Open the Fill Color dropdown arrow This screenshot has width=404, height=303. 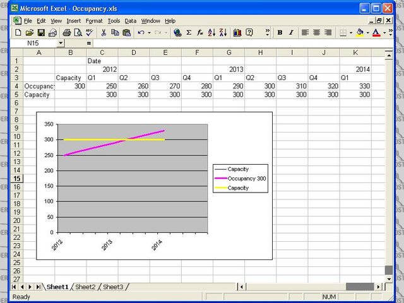pyautogui.click(x=367, y=32)
